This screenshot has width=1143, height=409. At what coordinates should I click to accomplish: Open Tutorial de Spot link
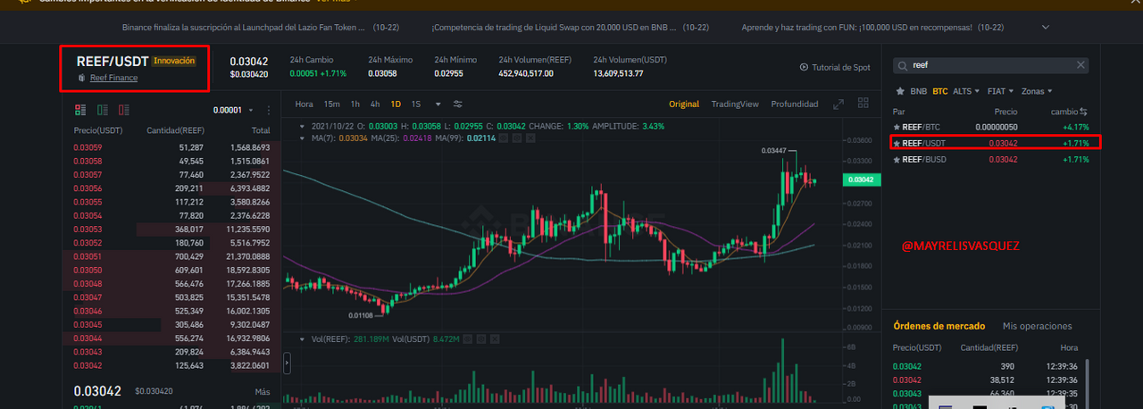[x=840, y=67]
